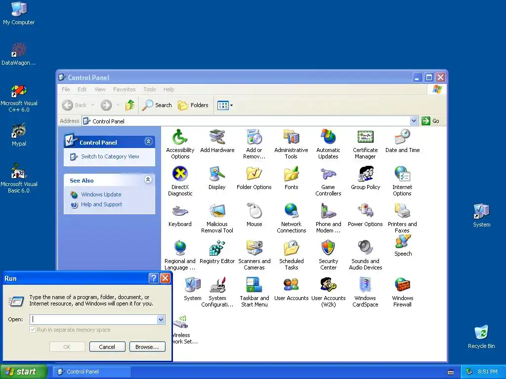Click Switch to Category View link
506x379 pixels.
click(x=110, y=156)
